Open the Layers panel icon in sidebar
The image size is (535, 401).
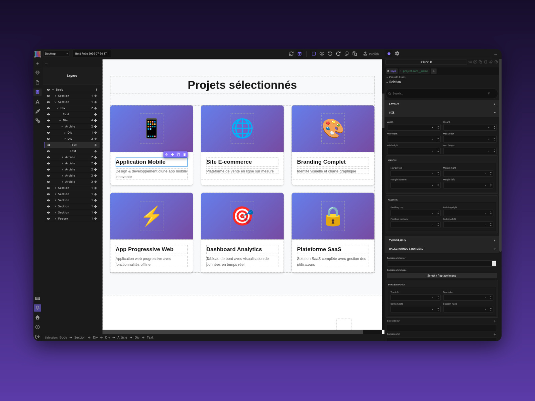click(x=37, y=92)
